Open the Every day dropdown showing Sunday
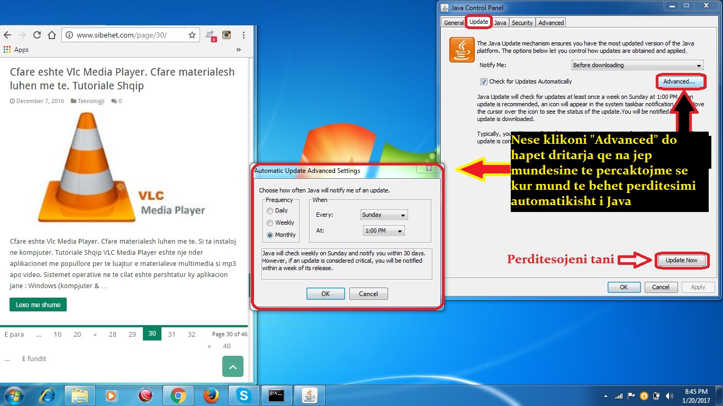This screenshot has width=723, height=406. pos(384,215)
